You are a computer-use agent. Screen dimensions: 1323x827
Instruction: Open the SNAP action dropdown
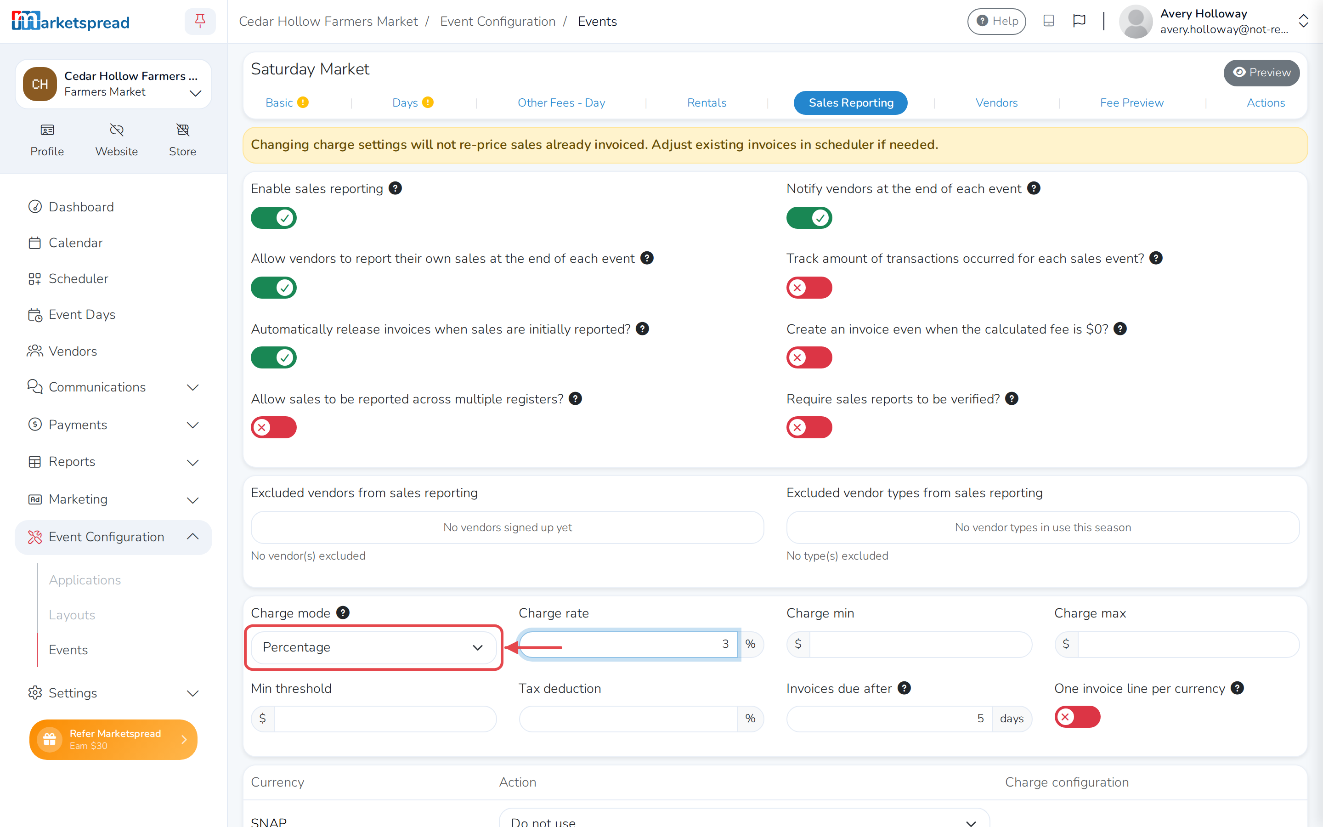(744, 818)
